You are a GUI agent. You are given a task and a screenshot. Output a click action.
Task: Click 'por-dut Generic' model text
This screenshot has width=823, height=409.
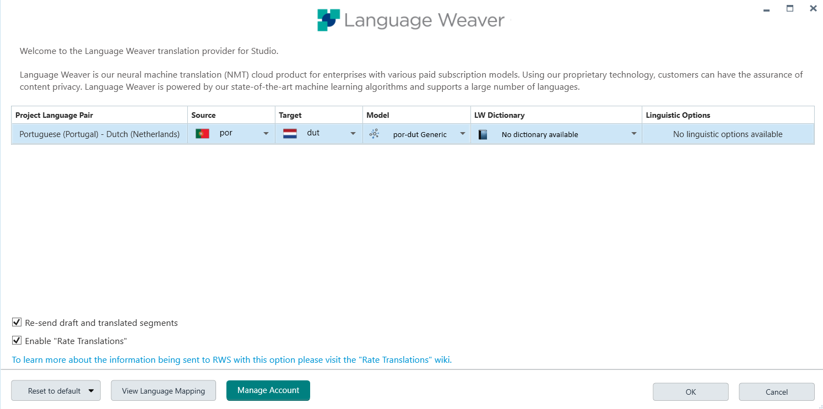click(420, 134)
